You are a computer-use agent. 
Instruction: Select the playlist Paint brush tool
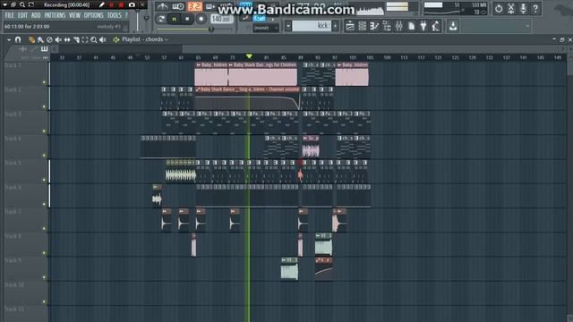click(40, 39)
